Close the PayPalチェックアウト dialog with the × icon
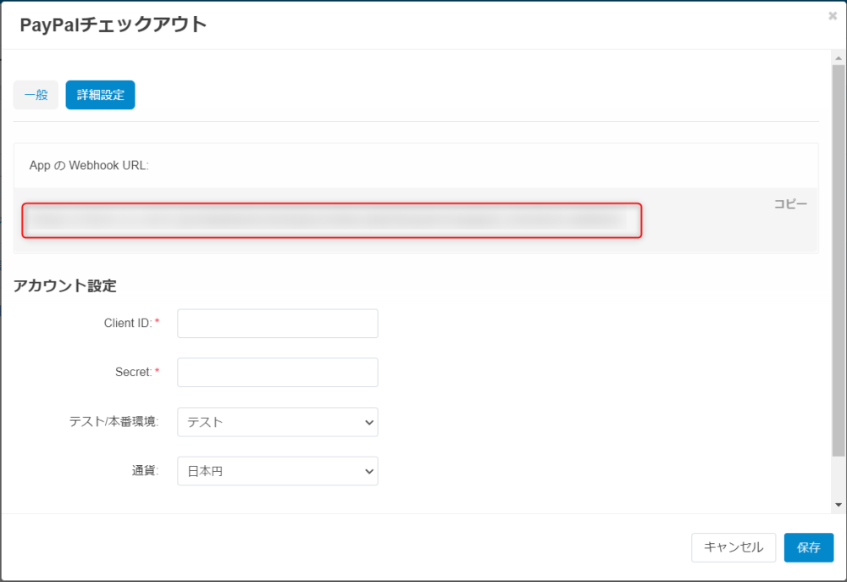 click(x=833, y=15)
